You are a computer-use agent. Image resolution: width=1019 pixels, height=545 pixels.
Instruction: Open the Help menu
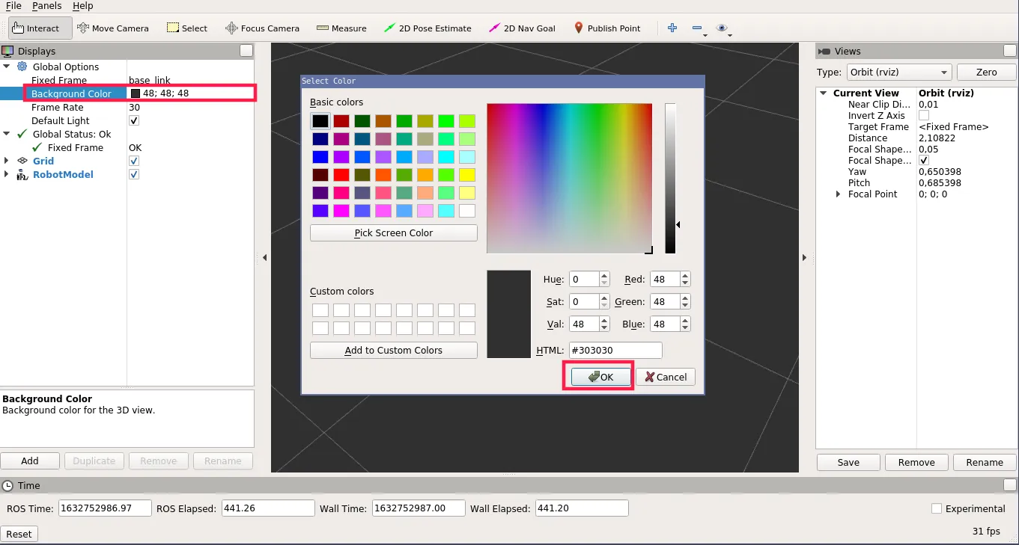point(82,6)
